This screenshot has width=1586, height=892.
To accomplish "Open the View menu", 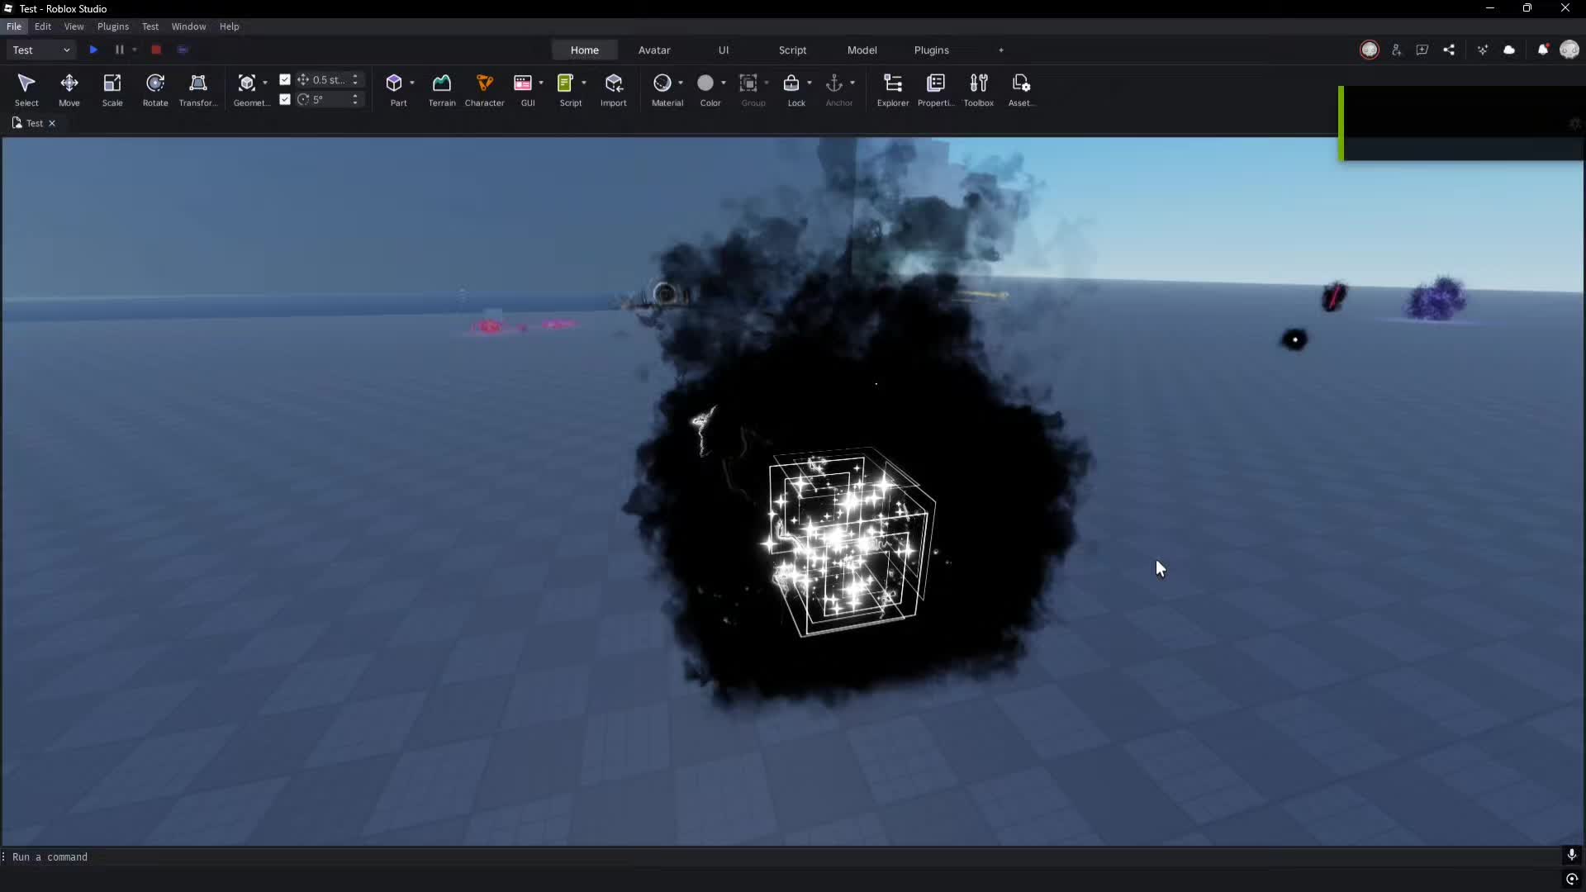I will (74, 26).
